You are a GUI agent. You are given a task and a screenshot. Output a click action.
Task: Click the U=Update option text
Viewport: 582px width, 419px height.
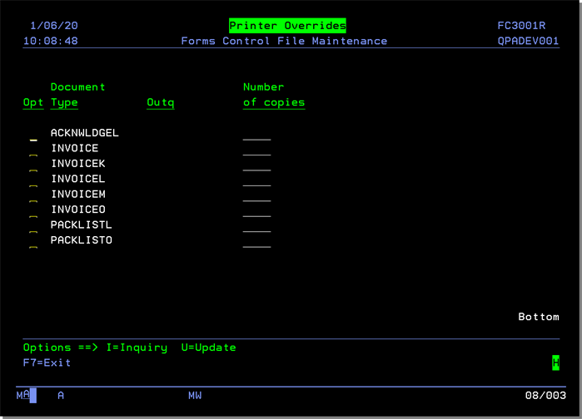[x=209, y=348]
